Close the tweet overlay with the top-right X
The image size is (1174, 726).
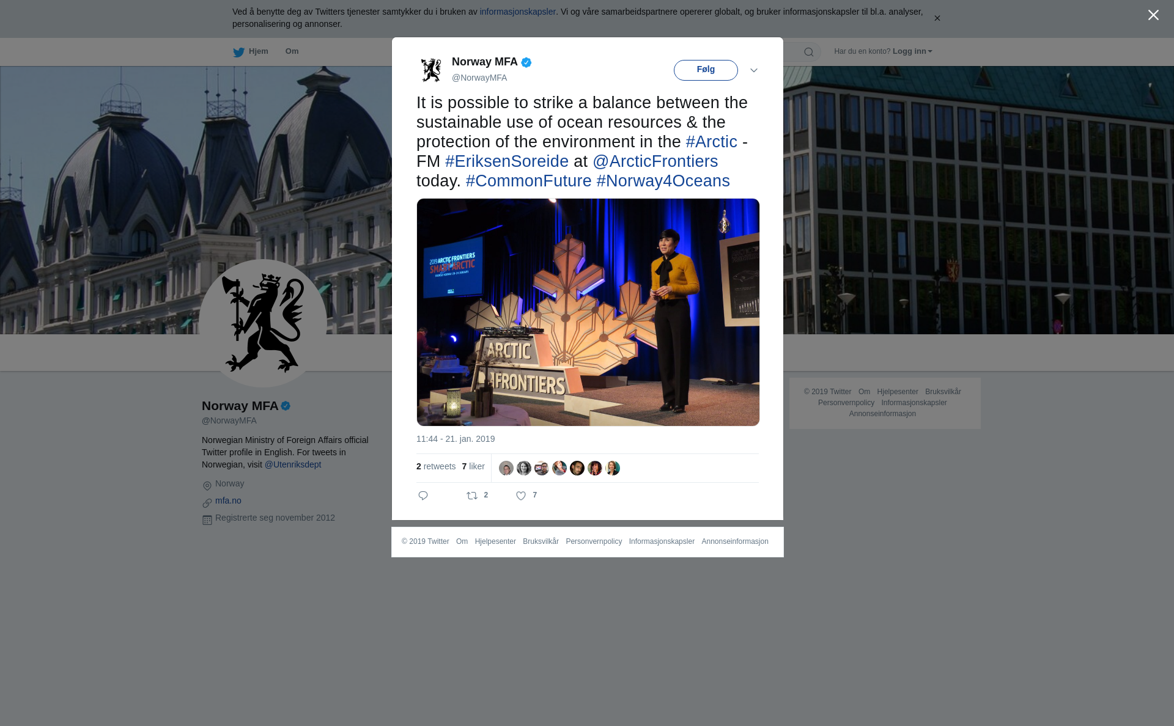[x=1153, y=15]
